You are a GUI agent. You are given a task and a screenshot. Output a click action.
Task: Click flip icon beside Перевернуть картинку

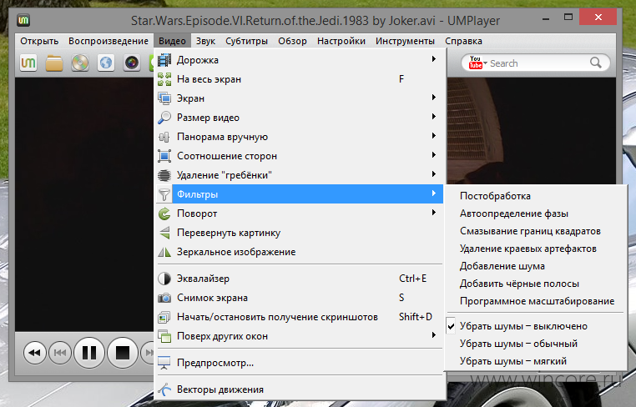pyautogui.click(x=164, y=233)
